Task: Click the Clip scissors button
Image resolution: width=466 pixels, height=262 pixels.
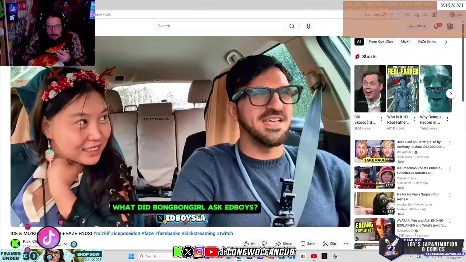Action: (329, 244)
